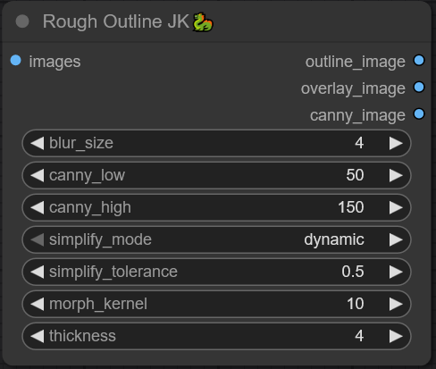436x369 pixels.
Task: Click the outline_image output label
Action: (x=356, y=62)
